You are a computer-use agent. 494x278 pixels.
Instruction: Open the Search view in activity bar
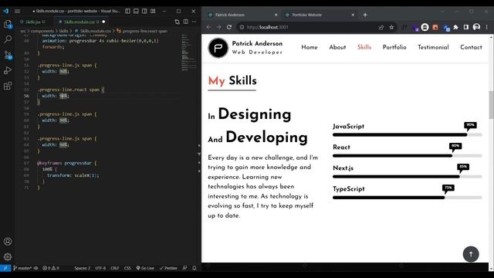8,39
